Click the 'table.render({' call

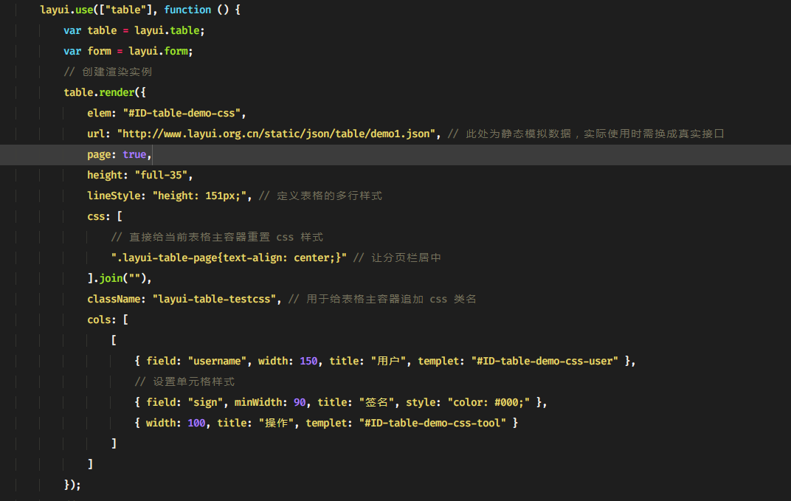tap(105, 92)
